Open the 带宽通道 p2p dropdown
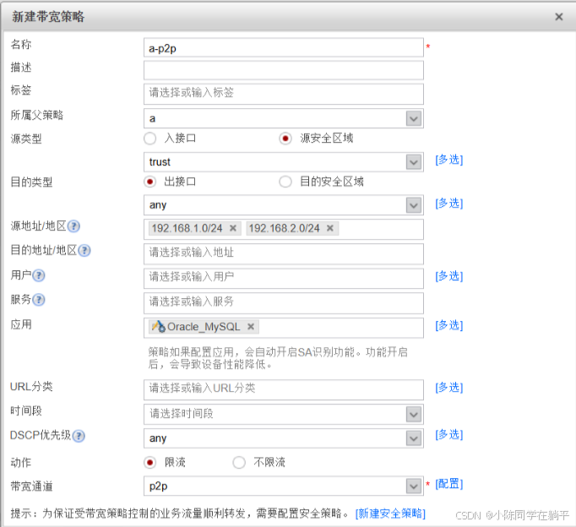Viewport: 576px width, 527px height. (x=414, y=486)
